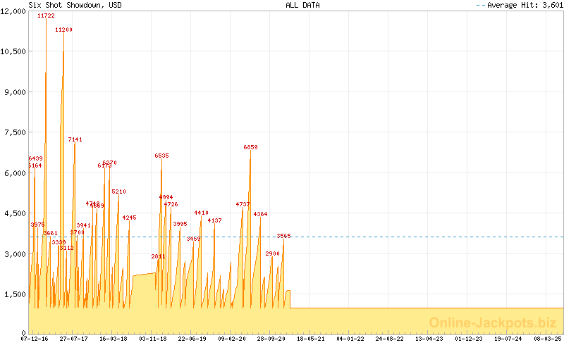Select the 4245 data label
This screenshot has height=345, width=564.
point(129,218)
